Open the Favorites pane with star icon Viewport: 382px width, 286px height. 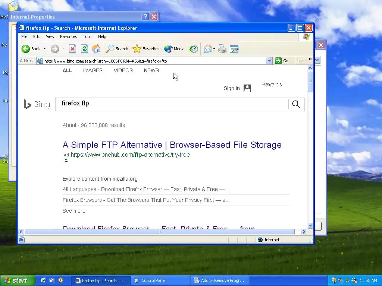tap(146, 49)
